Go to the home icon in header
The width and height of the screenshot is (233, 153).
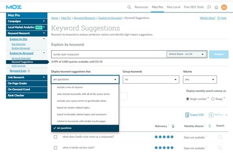click(216, 7)
